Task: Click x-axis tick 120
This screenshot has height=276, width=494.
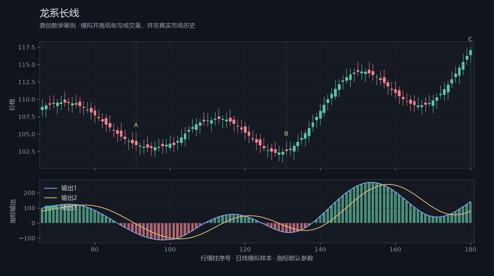Action: 245,249
